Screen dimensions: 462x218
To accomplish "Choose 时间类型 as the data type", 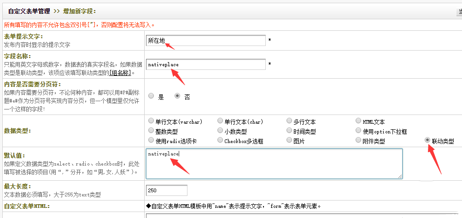I will [289, 131].
